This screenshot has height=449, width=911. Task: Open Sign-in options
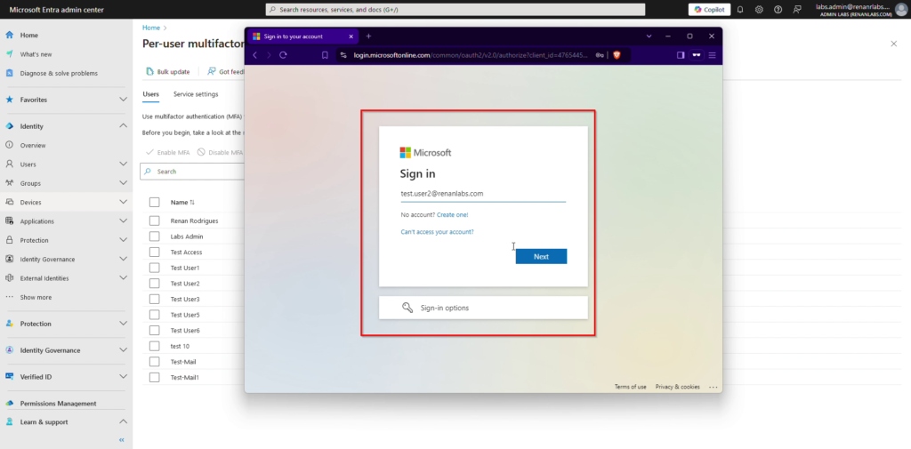[x=483, y=308]
